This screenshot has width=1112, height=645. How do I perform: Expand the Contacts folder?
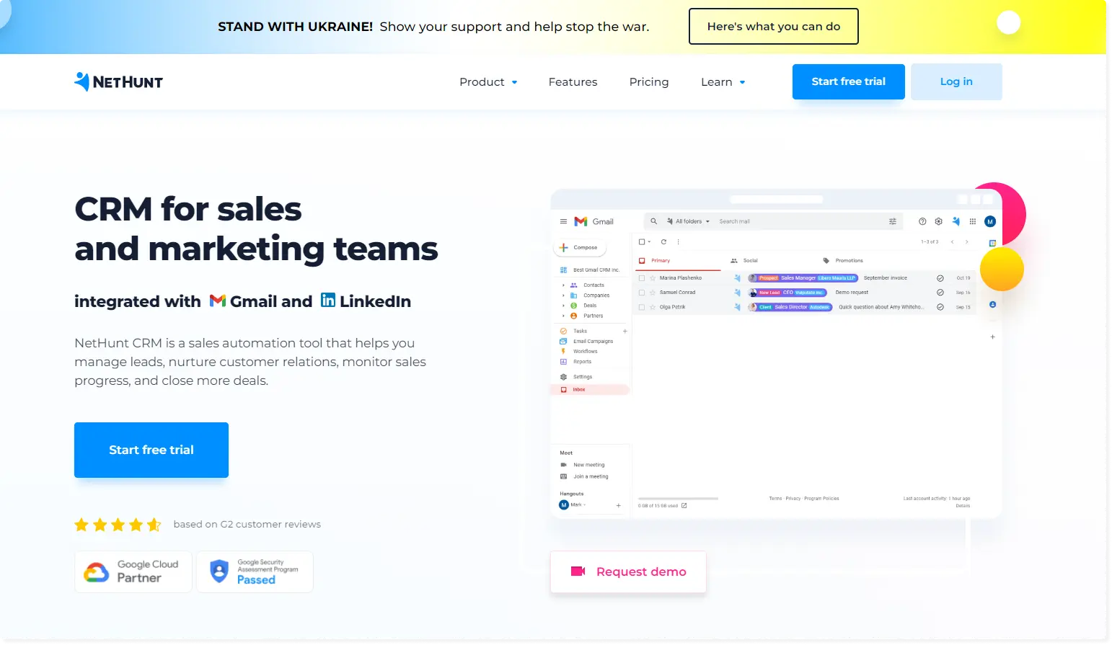[563, 285]
